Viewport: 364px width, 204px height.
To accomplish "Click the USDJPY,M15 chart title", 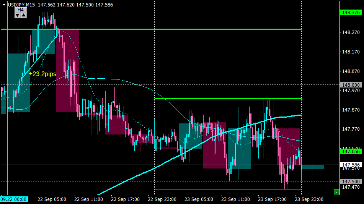I will [21, 5].
